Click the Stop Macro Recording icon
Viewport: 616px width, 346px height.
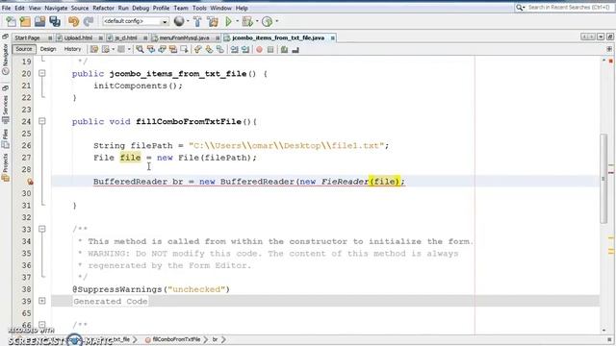click(x=270, y=49)
